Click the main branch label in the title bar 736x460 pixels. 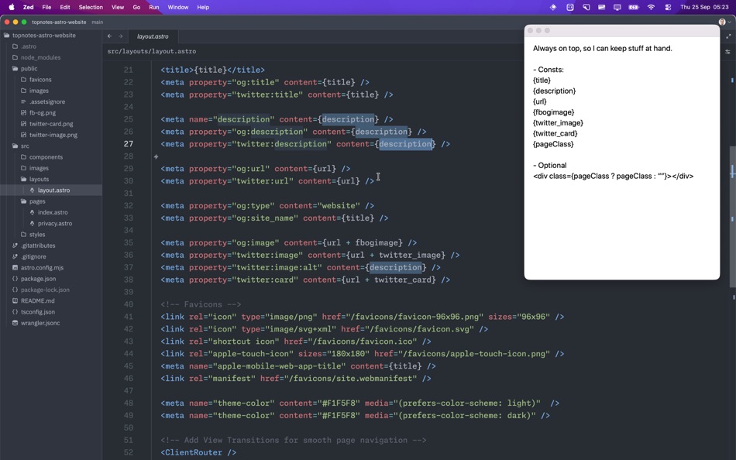(x=95, y=22)
